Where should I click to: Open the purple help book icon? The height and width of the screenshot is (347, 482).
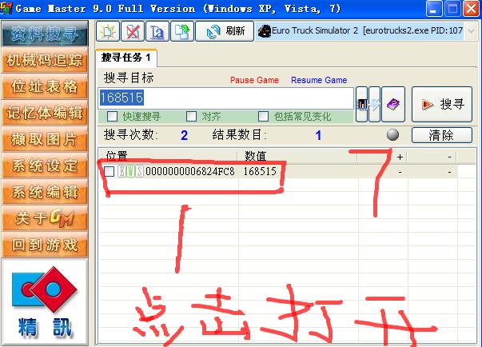click(393, 104)
